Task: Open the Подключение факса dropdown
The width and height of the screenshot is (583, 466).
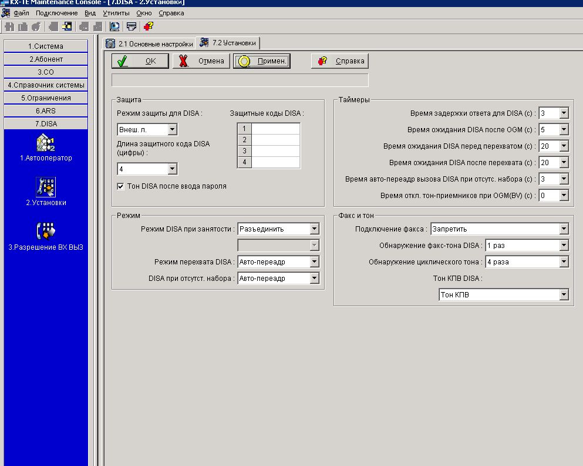Action: (x=564, y=229)
